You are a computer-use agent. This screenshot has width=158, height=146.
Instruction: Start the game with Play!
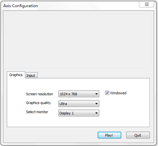109,135
